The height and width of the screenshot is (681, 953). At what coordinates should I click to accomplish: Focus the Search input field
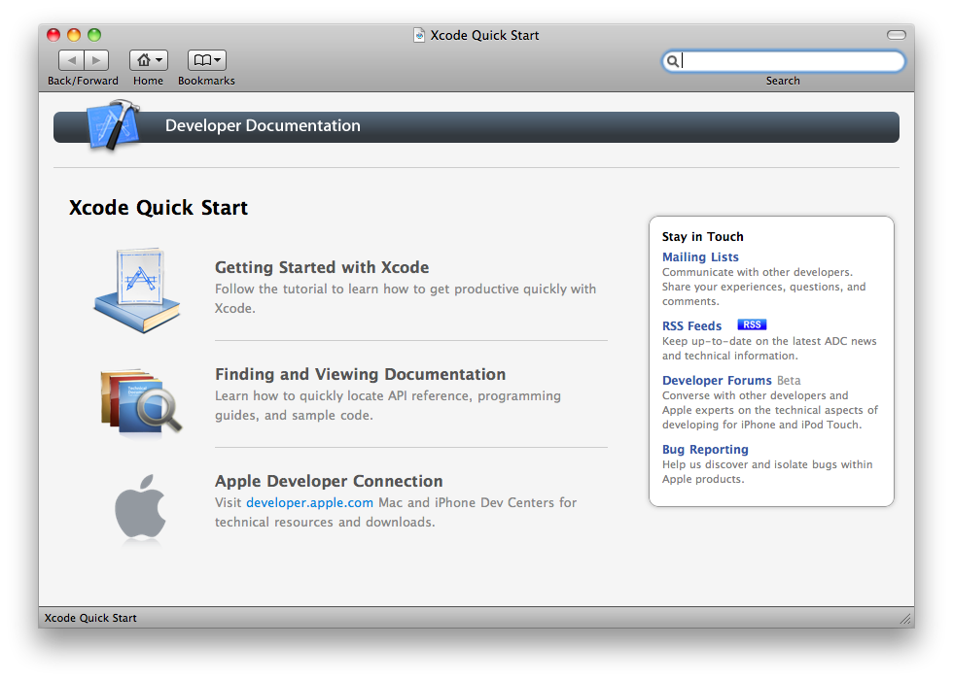point(784,60)
